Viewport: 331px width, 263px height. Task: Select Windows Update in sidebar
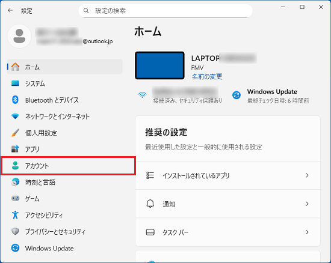(x=65, y=248)
